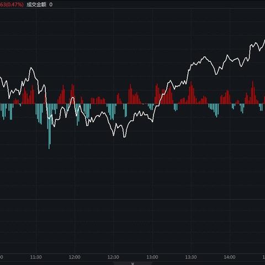Select the 13:00 time axis marker
Image resolution: width=265 pixels, height=265 pixels.
(152, 257)
